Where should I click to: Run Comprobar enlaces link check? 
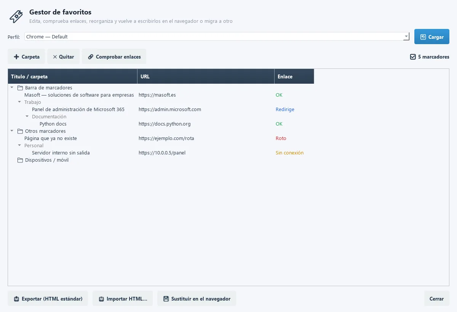coord(114,57)
